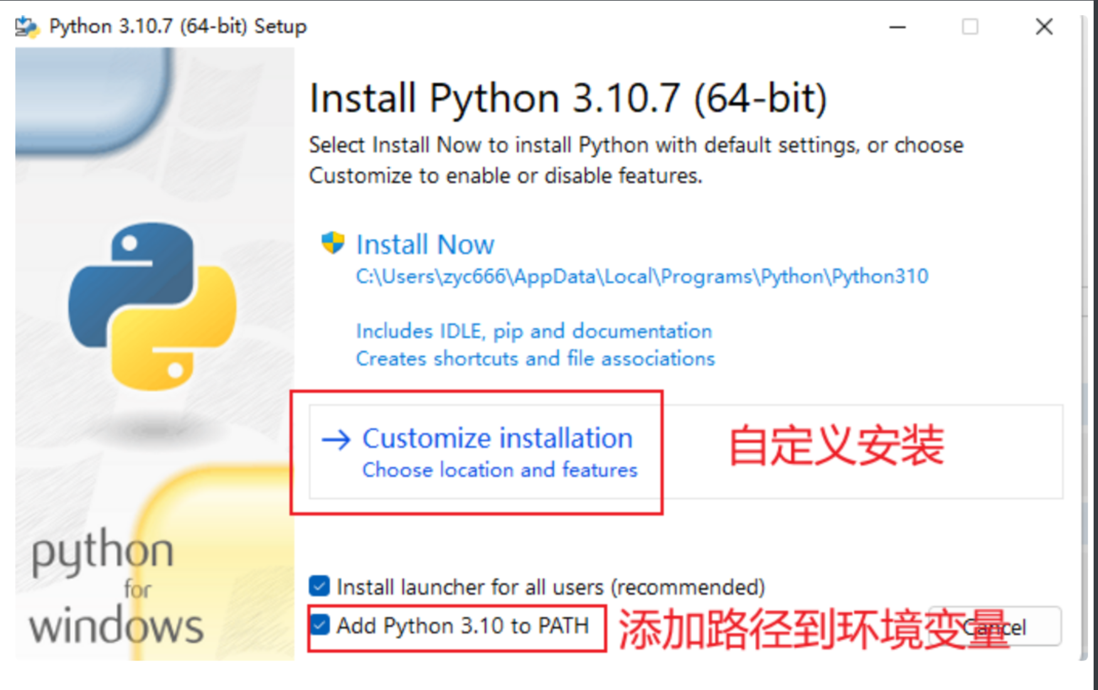The height and width of the screenshot is (690, 1098).
Task: Click the red '自定义安装' annotation text
Action: pos(836,445)
